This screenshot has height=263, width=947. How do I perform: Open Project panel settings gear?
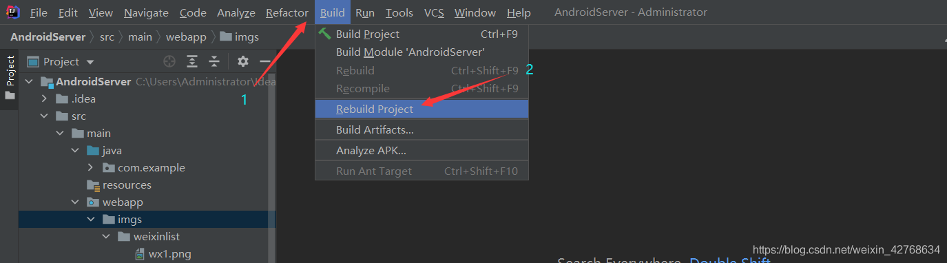242,61
